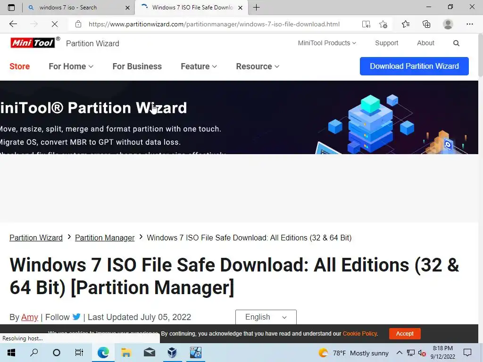483x362 pixels.
Task: Open network status tray icon
Action: tap(411, 353)
